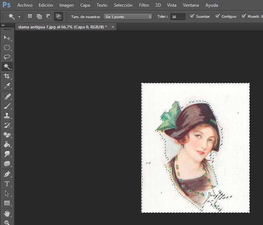Expand the collapsed toolbox double arrows
This screenshot has height=225, width=263.
(3, 25)
